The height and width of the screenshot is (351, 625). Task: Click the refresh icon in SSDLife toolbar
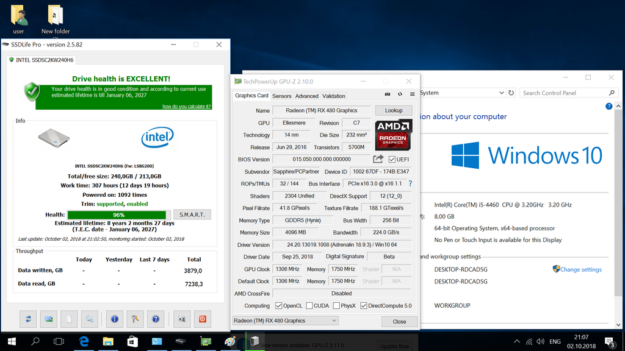(28, 318)
